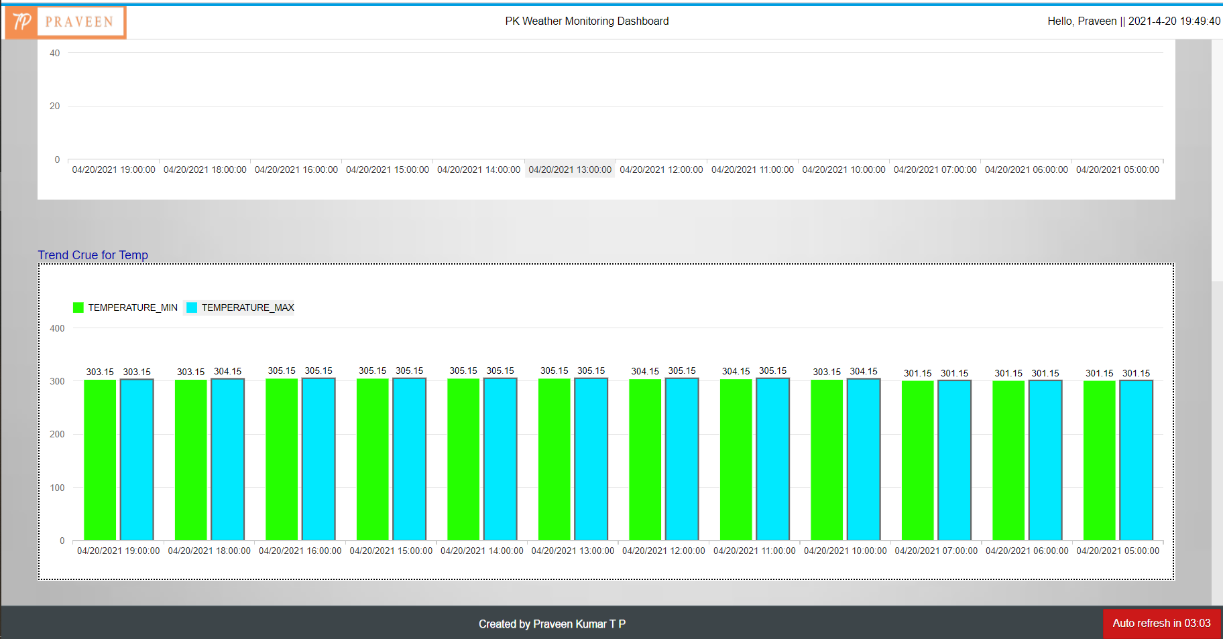Click green bar for 04/20/2021 13:00:00
The height and width of the screenshot is (639, 1223).
pos(555,459)
